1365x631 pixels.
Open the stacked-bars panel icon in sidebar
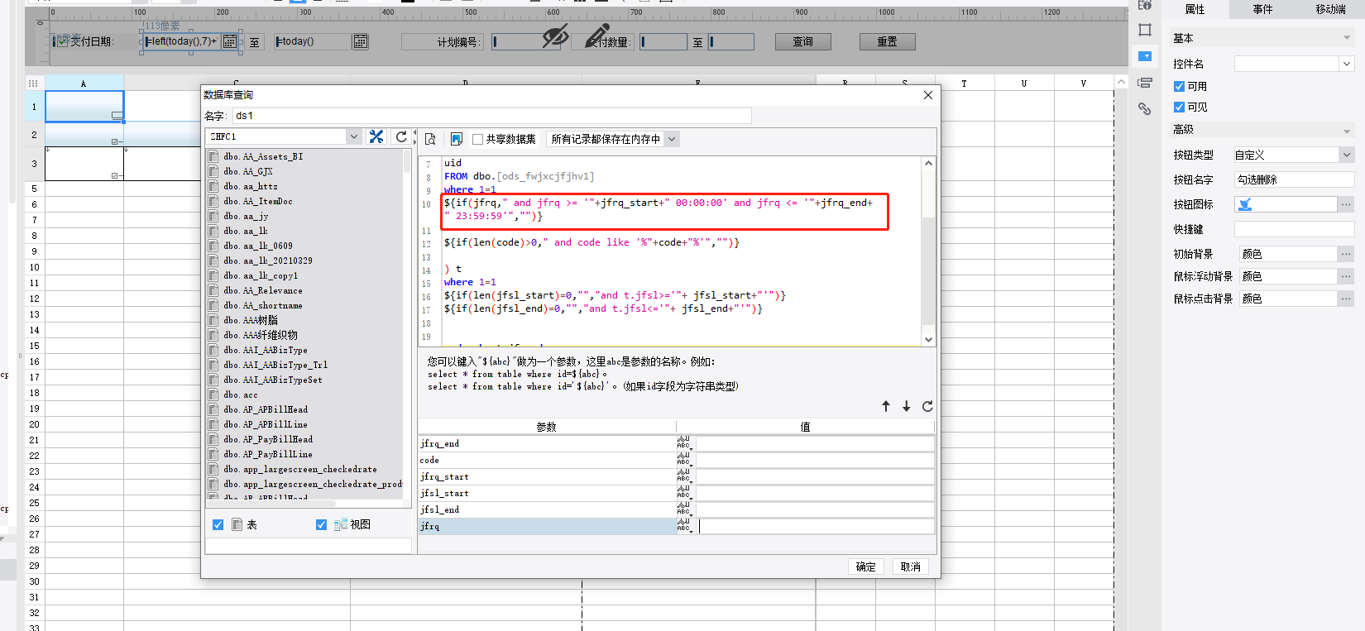[x=1145, y=83]
